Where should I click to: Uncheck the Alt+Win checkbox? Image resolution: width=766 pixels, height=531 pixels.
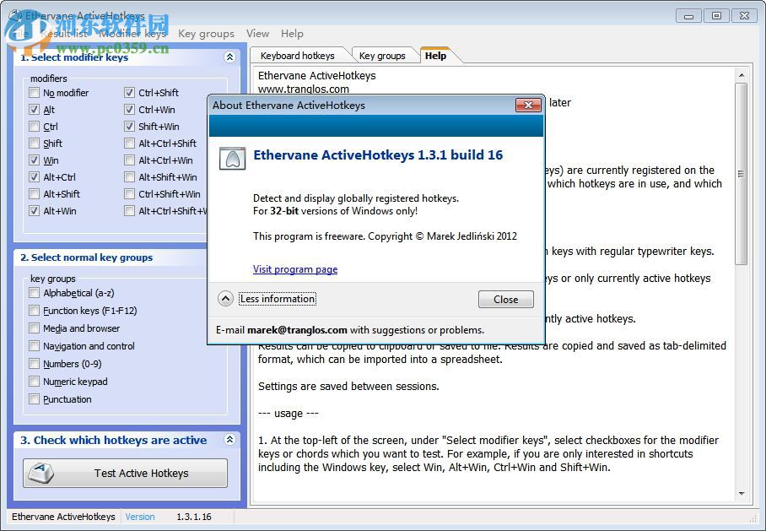35,211
